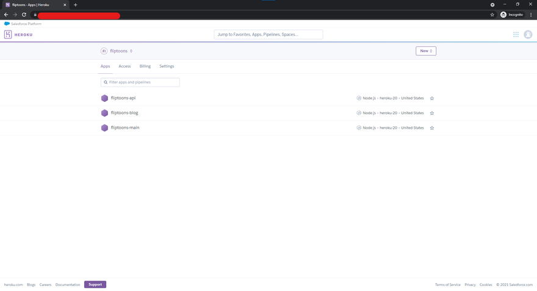The width and height of the screenshot is (537, 291).
Task: Click the round icon left of the minimize button
Action: click(492, 5)
